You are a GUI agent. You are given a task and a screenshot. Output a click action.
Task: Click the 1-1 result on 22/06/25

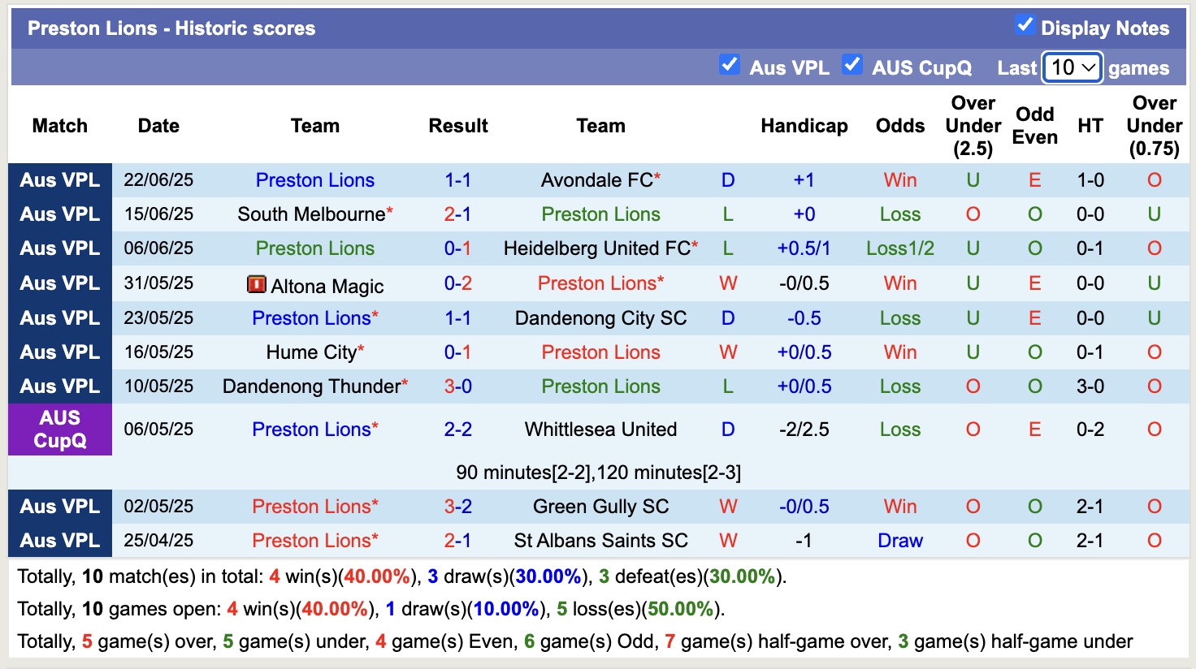point(457,180)
